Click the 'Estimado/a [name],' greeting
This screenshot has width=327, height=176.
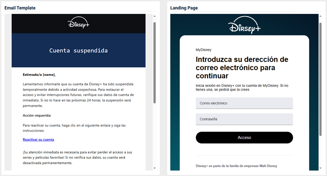[39, 75]
